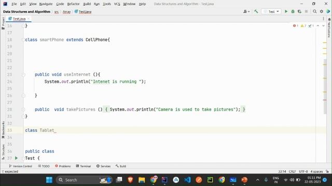Image resolution: width=332 pixels, height=186 pixels.
Task: Click the Windows taskbar Search box
Action: [x=84, y=180]
